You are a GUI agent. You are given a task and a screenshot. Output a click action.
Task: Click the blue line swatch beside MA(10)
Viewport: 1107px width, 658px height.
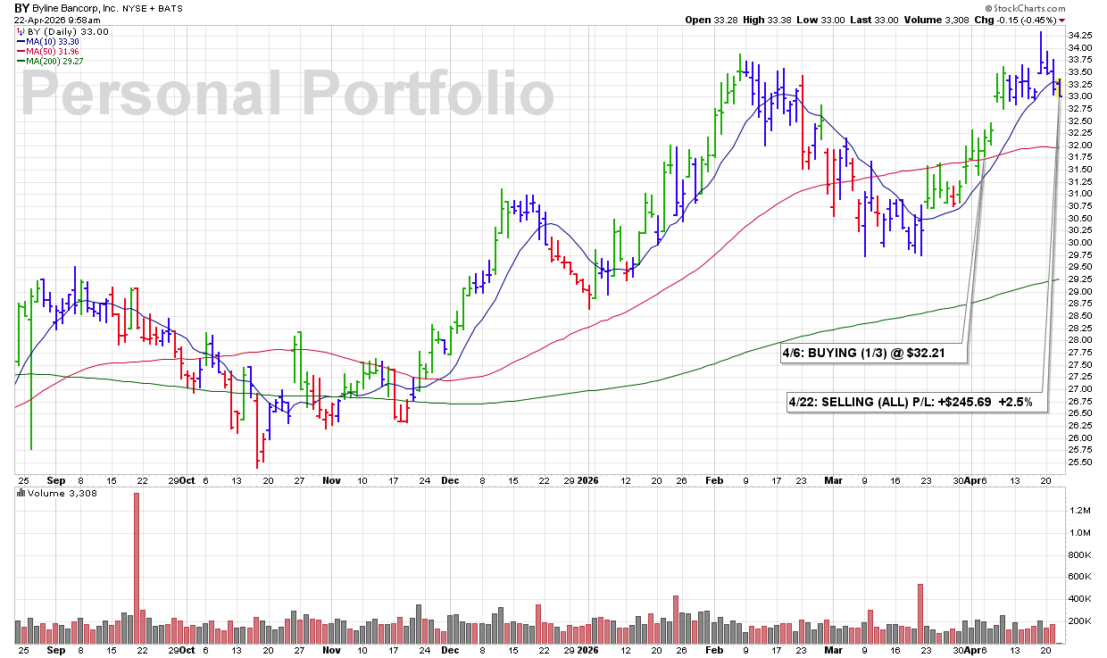pyautogui.click(x=20, y=41)
